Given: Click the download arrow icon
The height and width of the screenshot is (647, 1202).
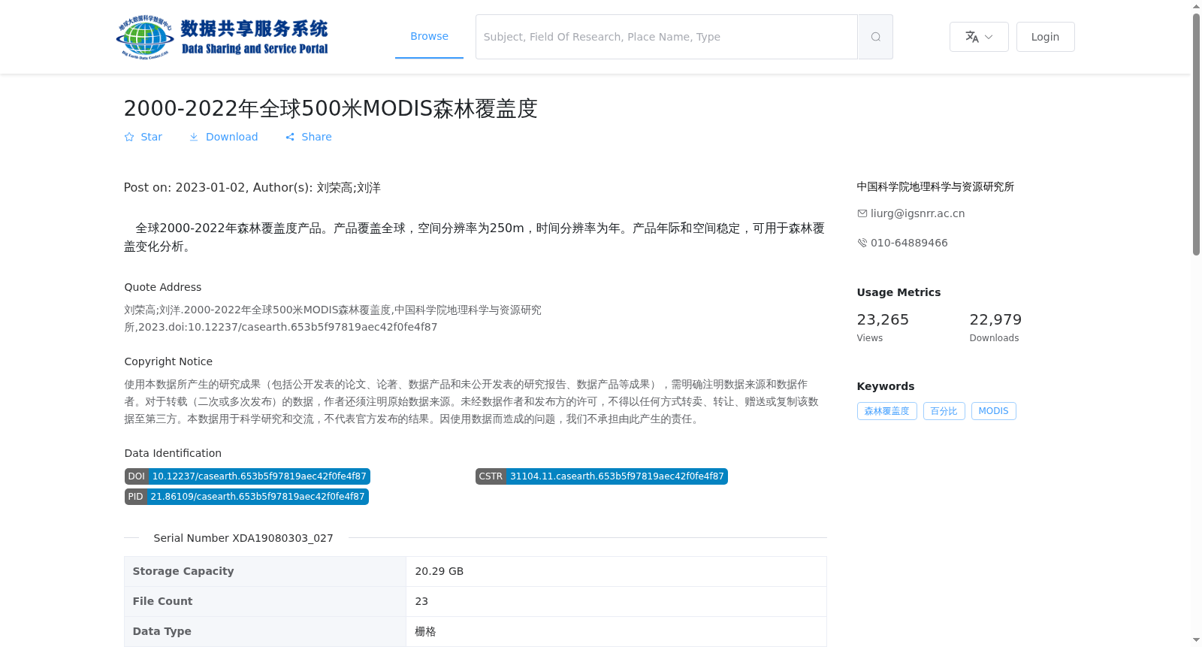Looking at the screenshot, I should click(194, 137).
